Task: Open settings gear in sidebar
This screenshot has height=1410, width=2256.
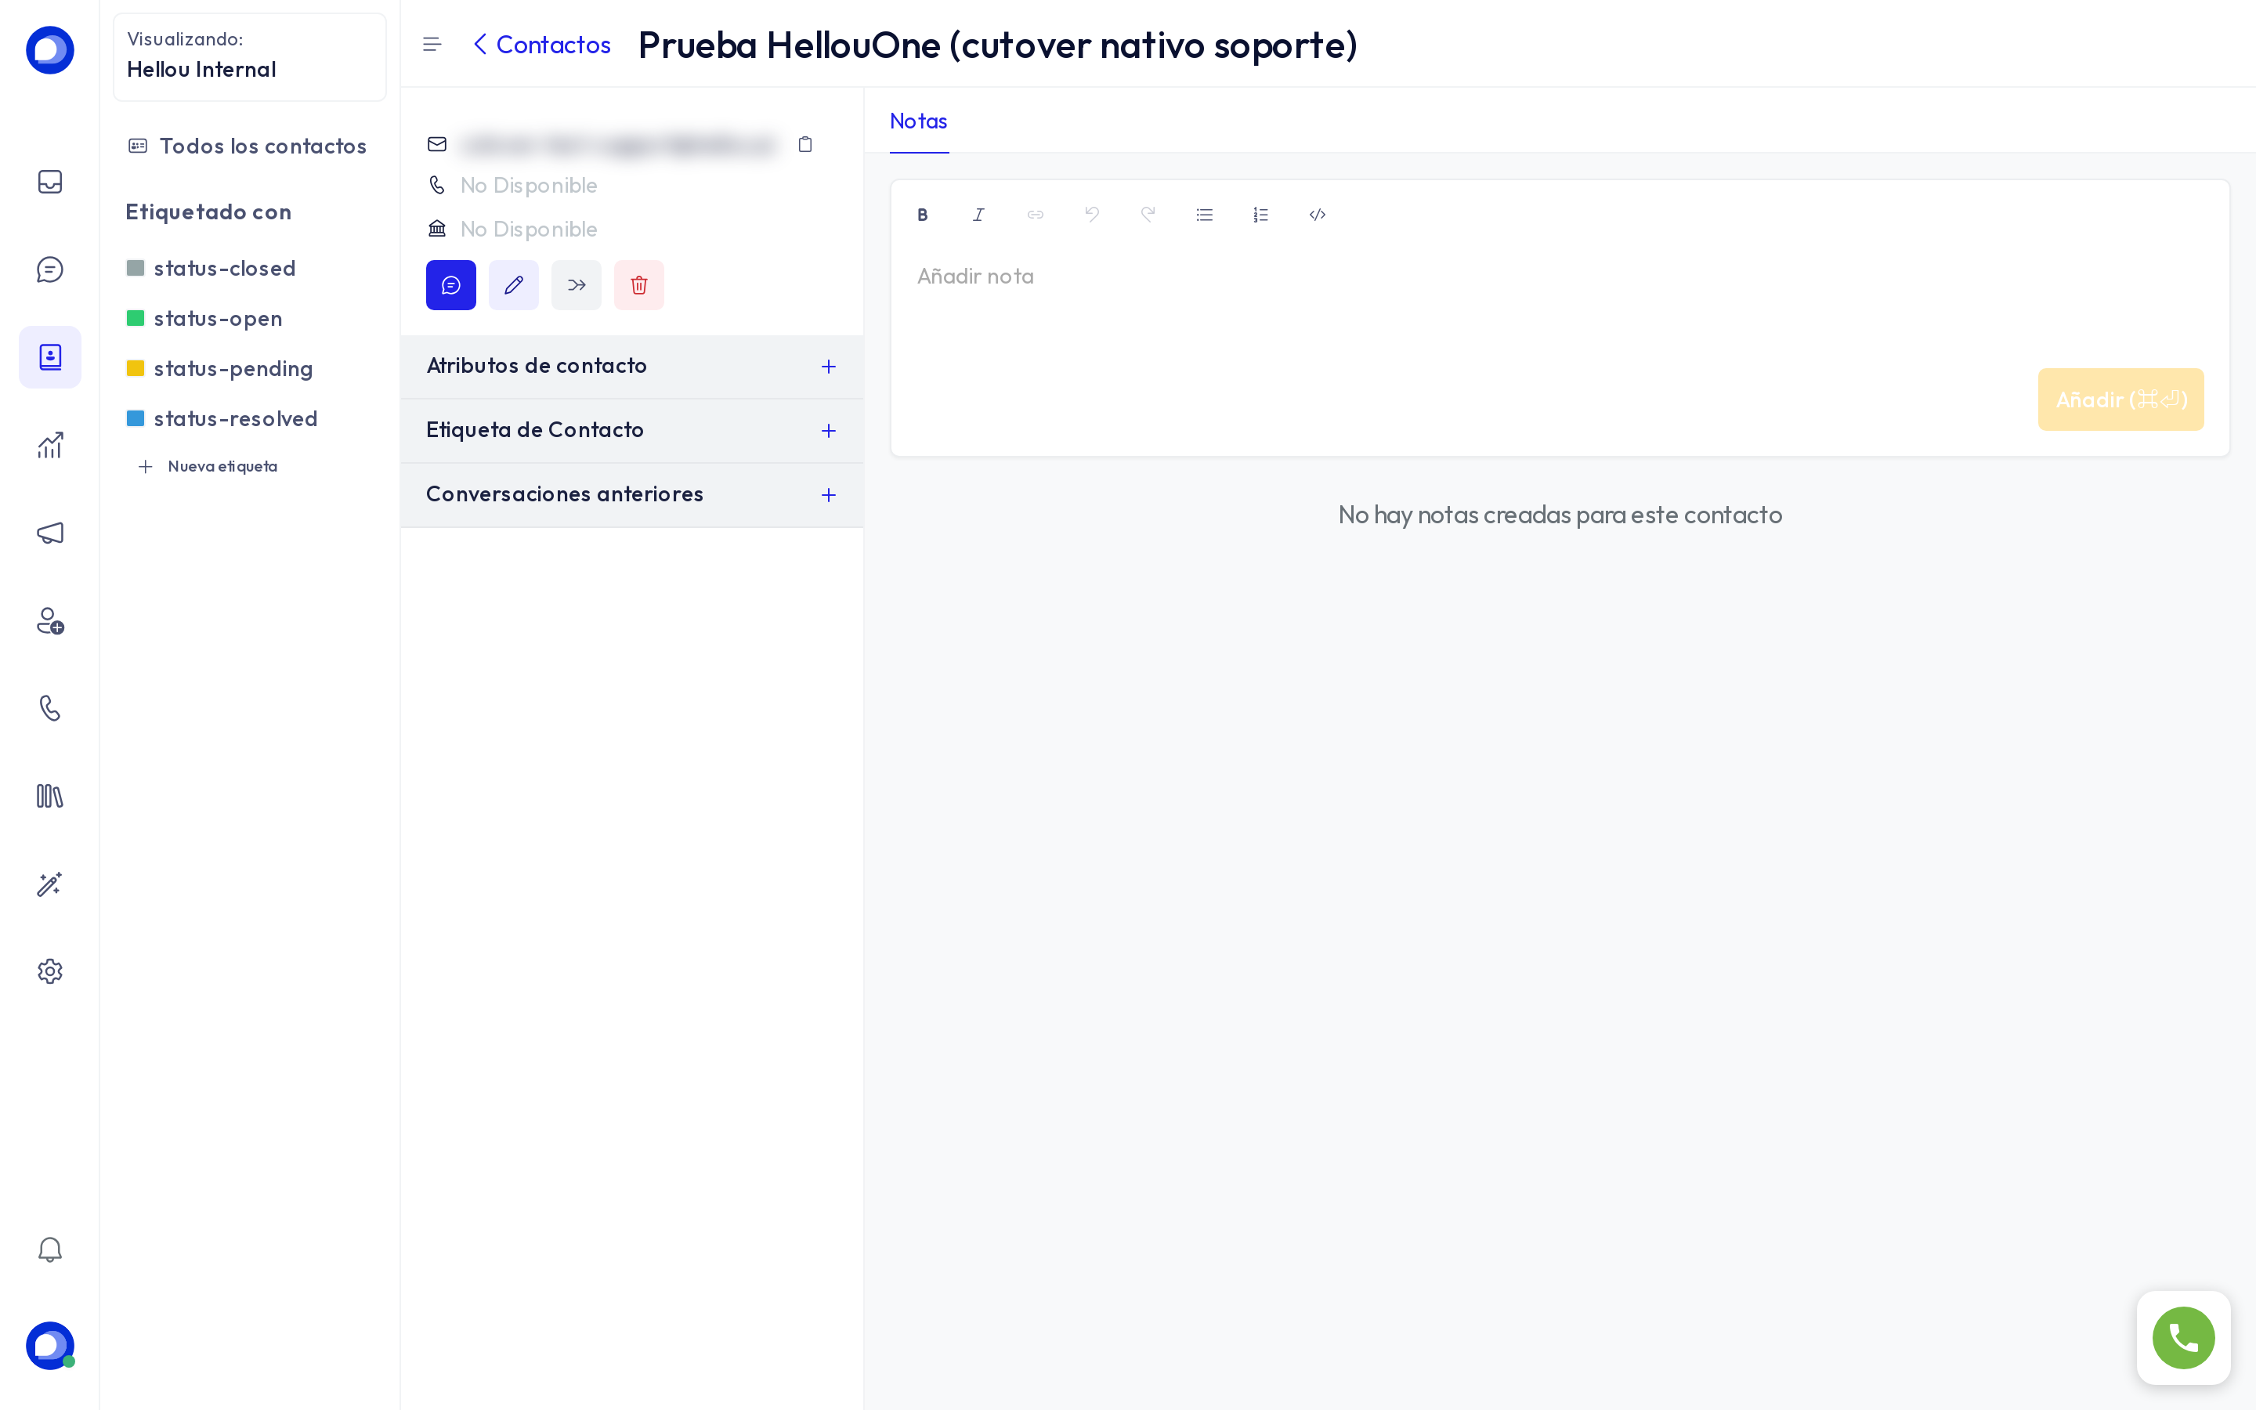Action: click(x=49, y=971)
